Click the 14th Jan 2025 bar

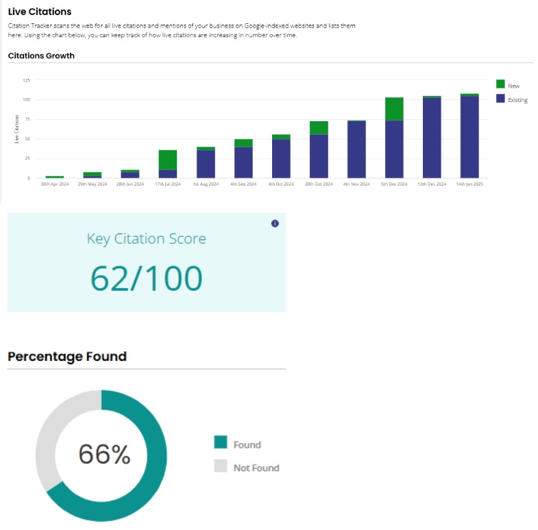[469, 137]
